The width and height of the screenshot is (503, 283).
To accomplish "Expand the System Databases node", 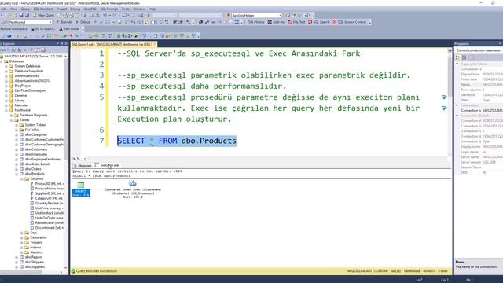I will (6, 66).
